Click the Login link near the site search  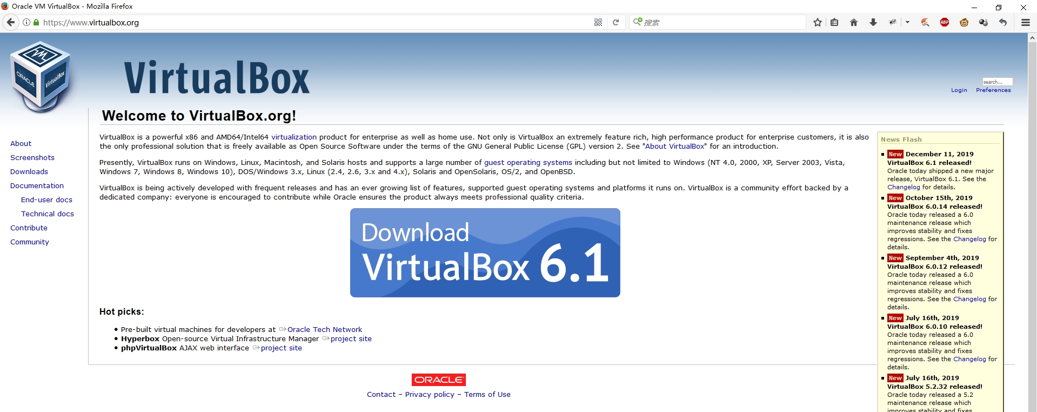tap(959, 90)
